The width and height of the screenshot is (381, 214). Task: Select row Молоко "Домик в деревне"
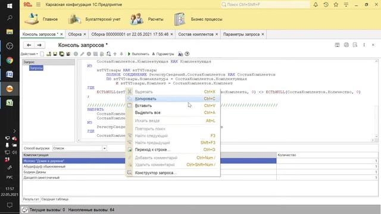pos(200,161)
